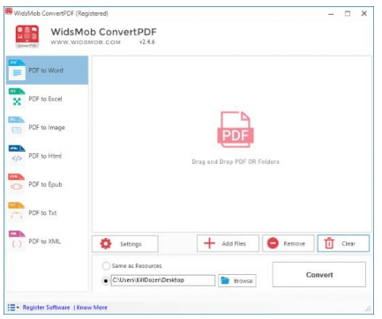Switch to PDF to Txt mode

(x=47, y=212)
